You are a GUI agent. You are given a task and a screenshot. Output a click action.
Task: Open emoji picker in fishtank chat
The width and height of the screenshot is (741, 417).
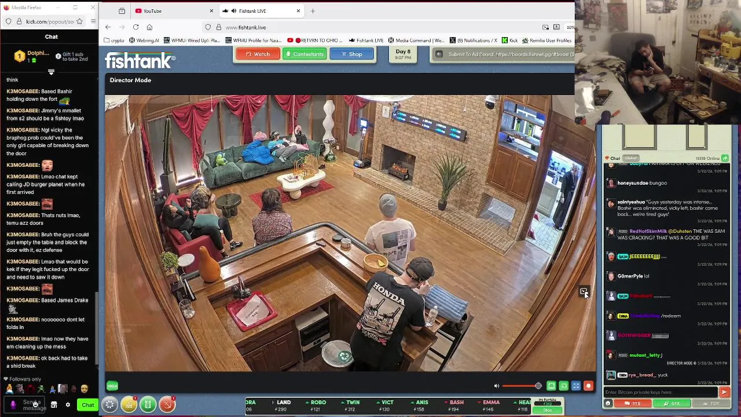(x=608, y=404)
